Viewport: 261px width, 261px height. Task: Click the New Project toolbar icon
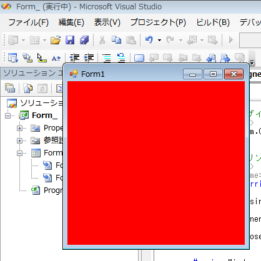pos(13,40)
